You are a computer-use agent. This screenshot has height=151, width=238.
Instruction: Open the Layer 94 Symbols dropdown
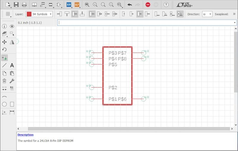point(39,14)
